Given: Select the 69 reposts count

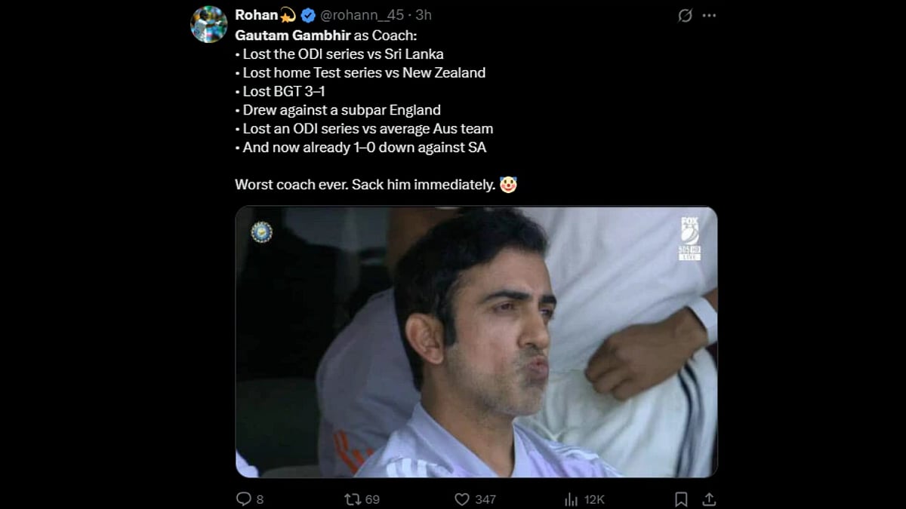Looking at the screenshot, I should [x=372, y=499].
